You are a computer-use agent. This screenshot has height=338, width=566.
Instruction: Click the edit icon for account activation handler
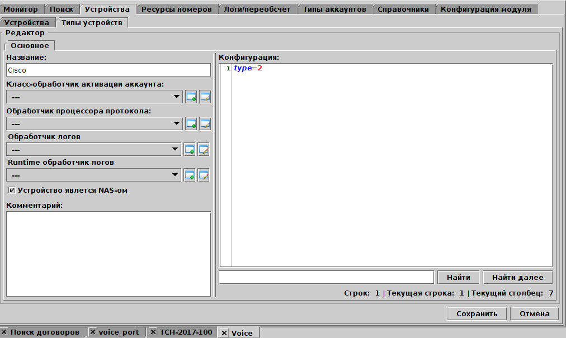205,97
